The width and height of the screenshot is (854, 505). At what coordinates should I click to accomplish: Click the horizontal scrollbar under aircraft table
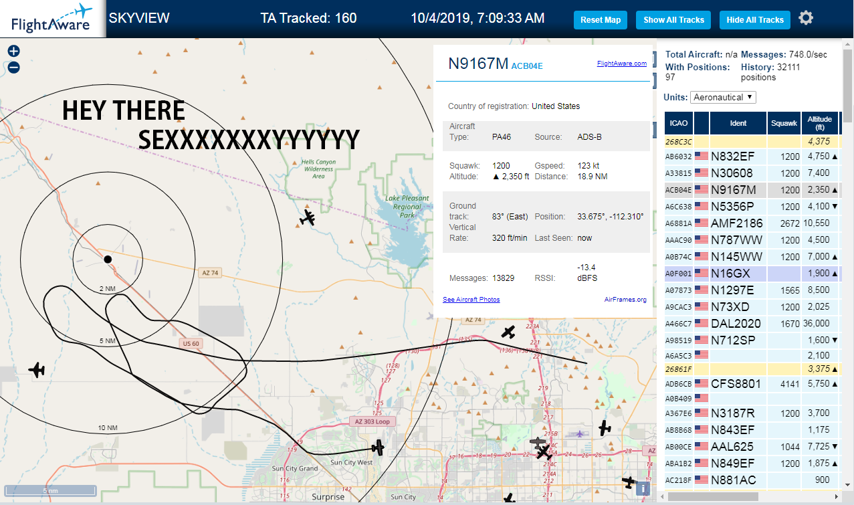coord(713,496)
